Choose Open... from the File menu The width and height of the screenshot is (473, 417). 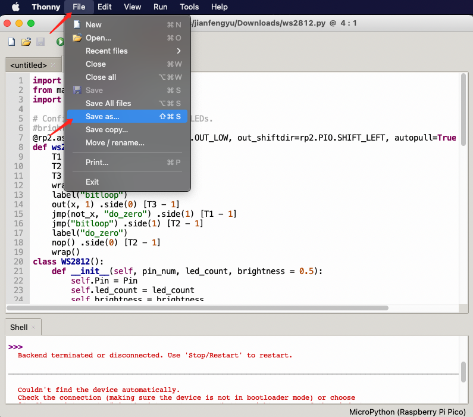pos(127,38)
